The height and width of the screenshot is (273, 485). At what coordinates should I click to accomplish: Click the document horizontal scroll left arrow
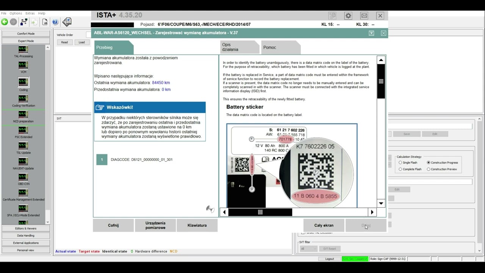tap(224, 212)
